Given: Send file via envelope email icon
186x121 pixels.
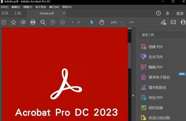Looking at the screenshot, I should (x=173, y=22).
